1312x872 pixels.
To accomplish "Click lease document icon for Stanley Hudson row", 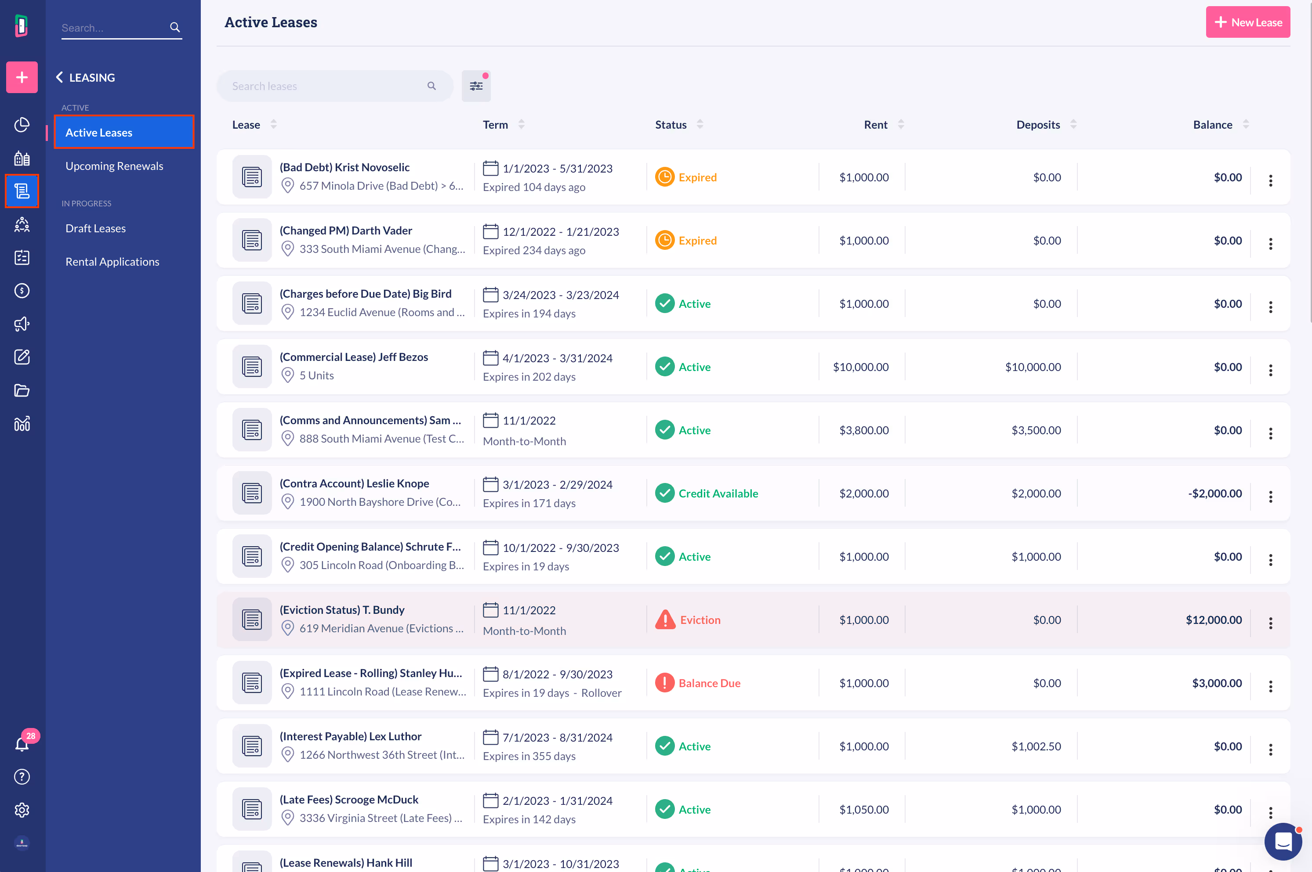I will [x=252, y=683].
